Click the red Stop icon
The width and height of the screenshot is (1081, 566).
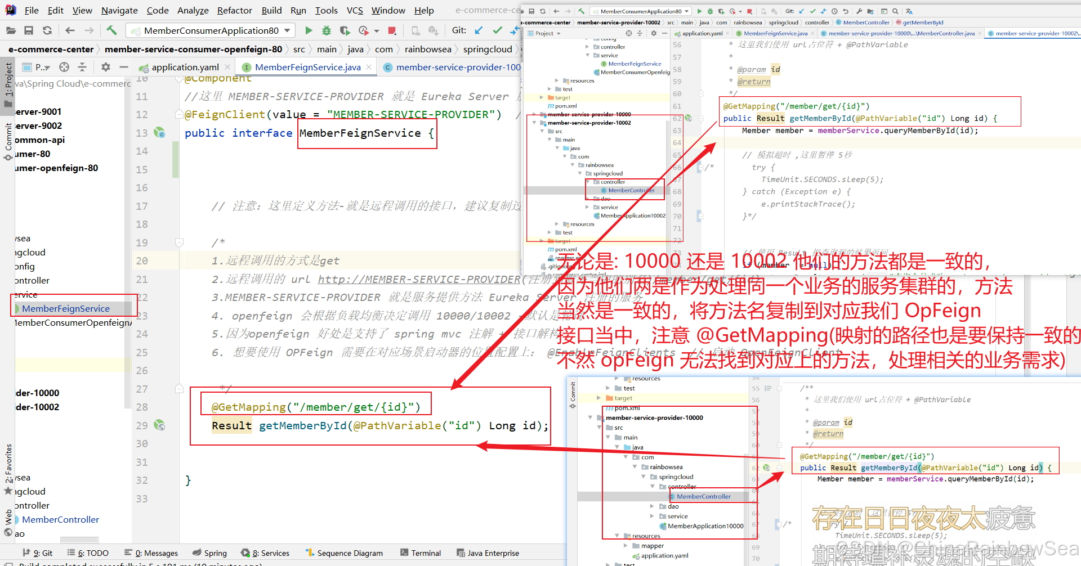pos(392,30)
